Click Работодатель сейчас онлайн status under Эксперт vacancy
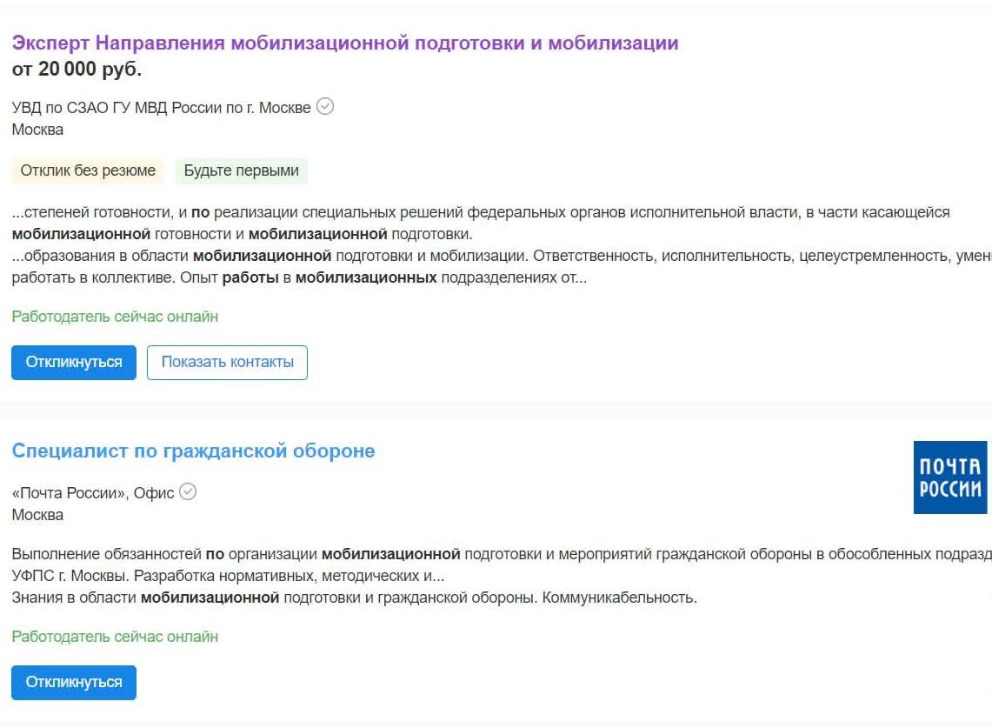 click(115, 317)
